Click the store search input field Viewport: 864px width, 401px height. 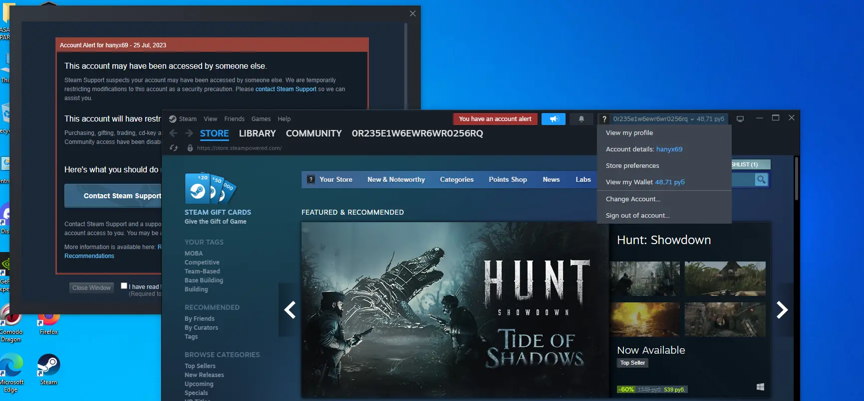point(743,179)
